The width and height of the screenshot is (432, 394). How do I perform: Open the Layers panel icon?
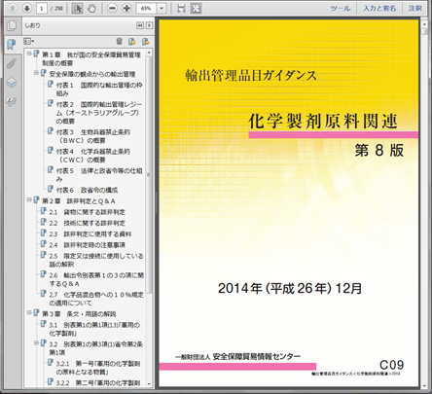pyautogui.click(x=12, y=83)
